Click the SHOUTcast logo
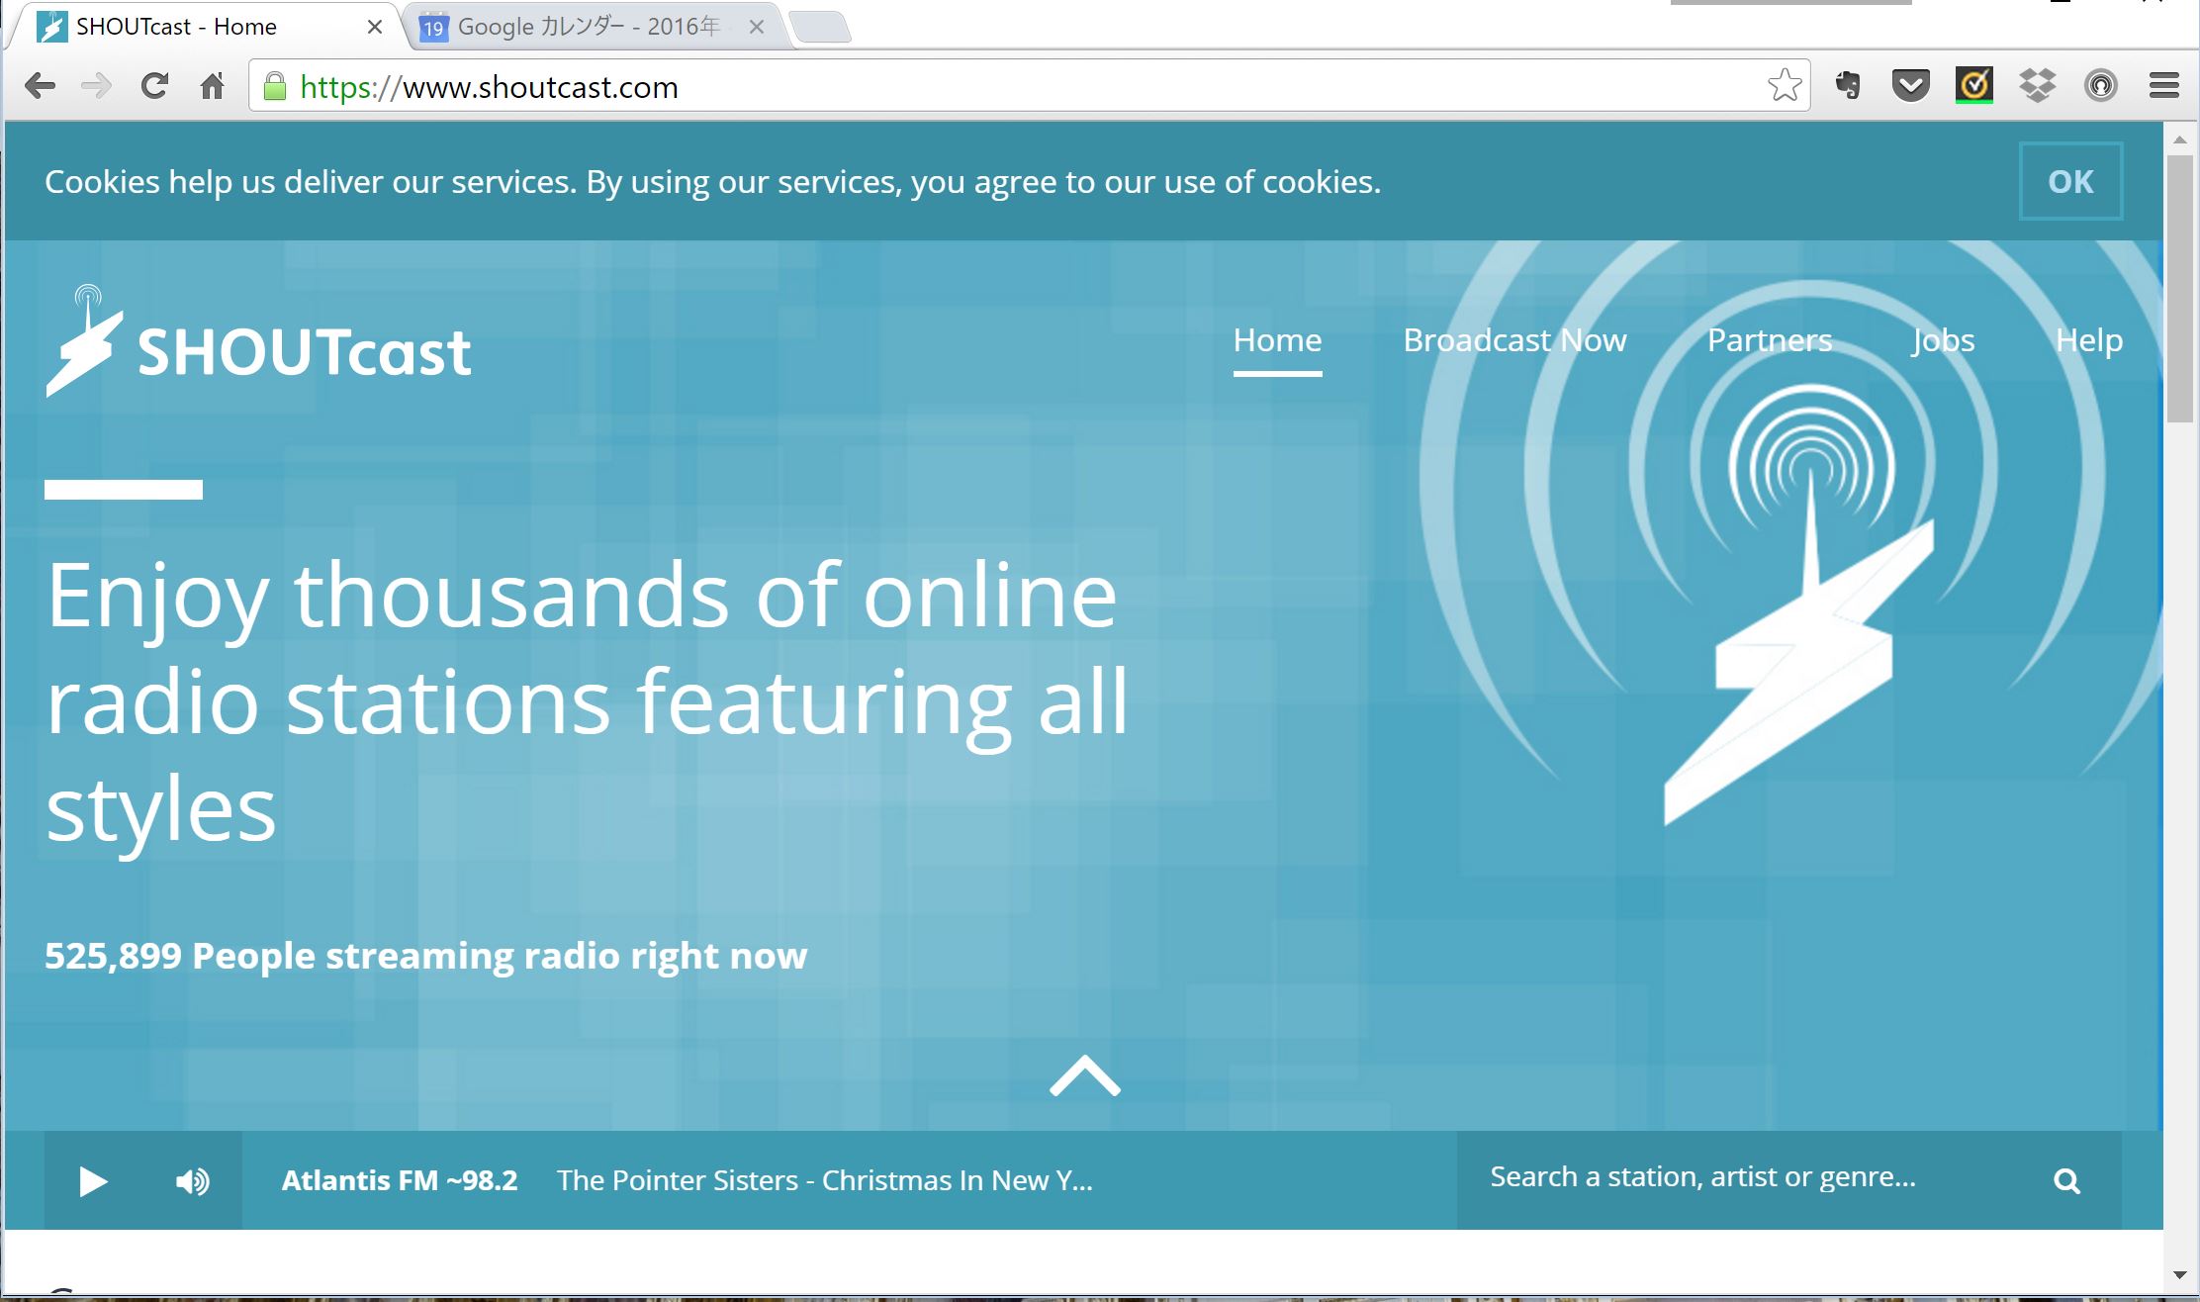 tap(259, 343)
